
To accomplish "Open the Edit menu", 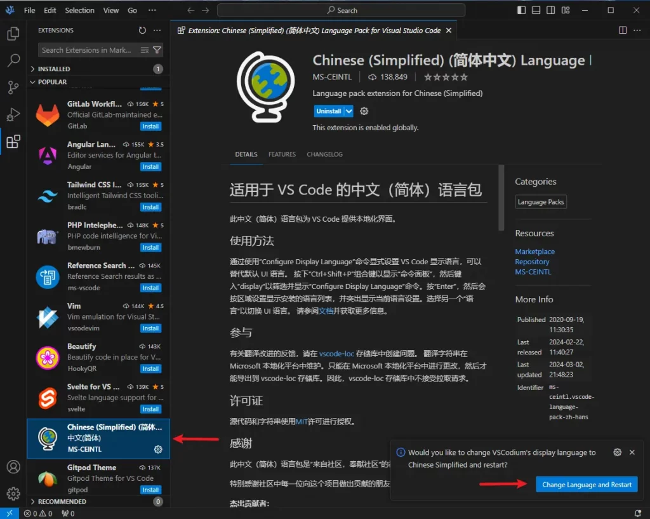I will tap(50, 10).
